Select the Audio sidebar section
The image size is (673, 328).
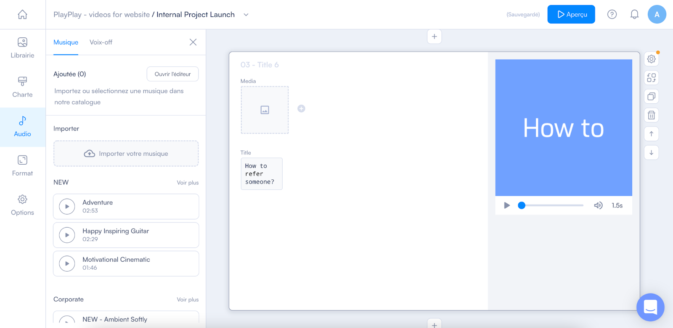point(23,127)
